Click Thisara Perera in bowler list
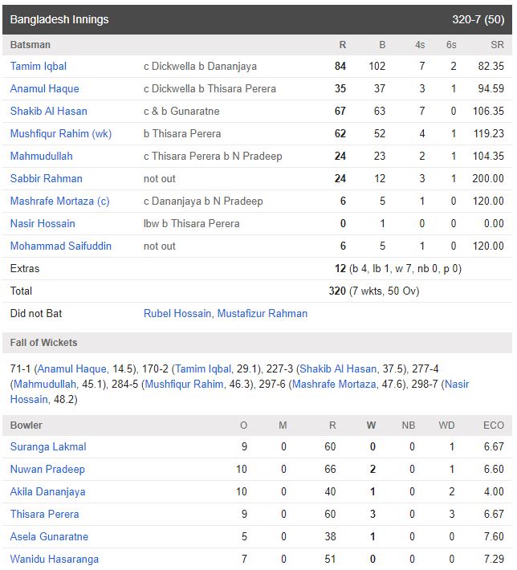517x570 pixels. (44, 515)
